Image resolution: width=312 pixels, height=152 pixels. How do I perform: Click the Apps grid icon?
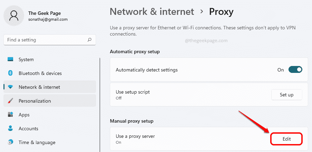(10, 115)
